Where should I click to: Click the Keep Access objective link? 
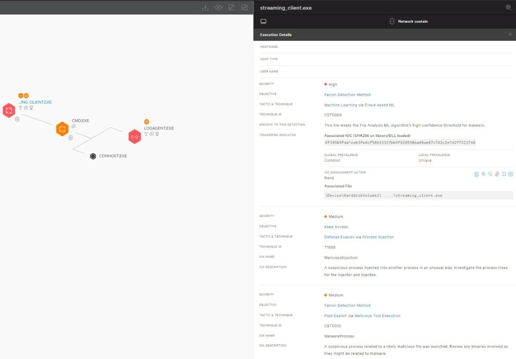coord(336,227)
